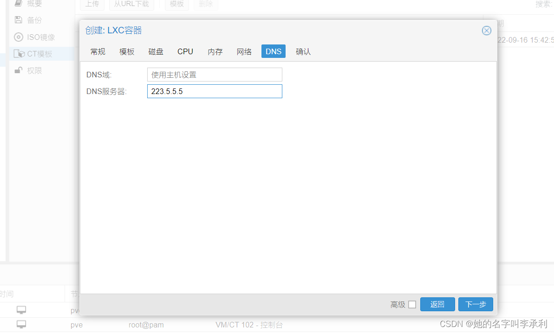Switch to the 网络 network tab
Screen dimensions: 554x333
coord(244,51)
